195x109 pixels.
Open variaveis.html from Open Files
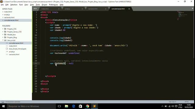[9, 18]
